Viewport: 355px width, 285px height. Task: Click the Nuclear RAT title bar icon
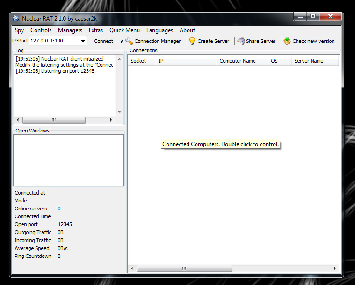coord(16,19)
